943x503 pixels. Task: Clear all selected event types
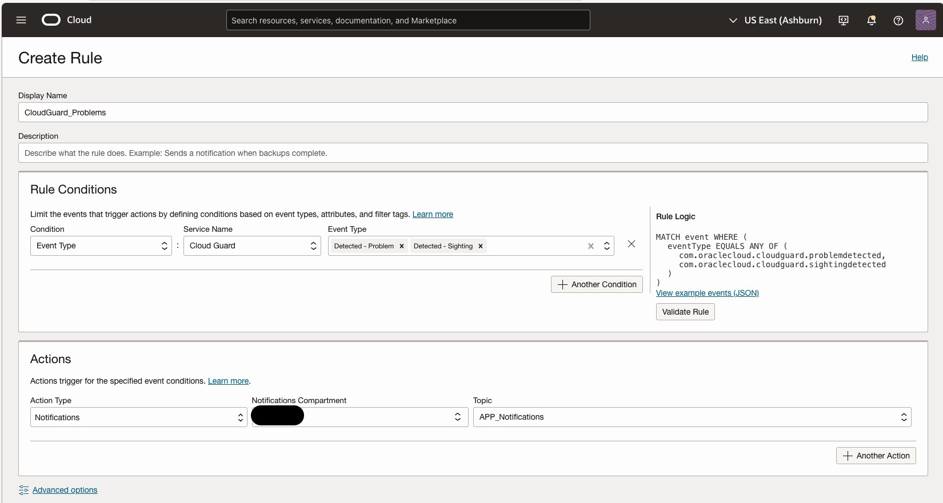click(591, 246)
